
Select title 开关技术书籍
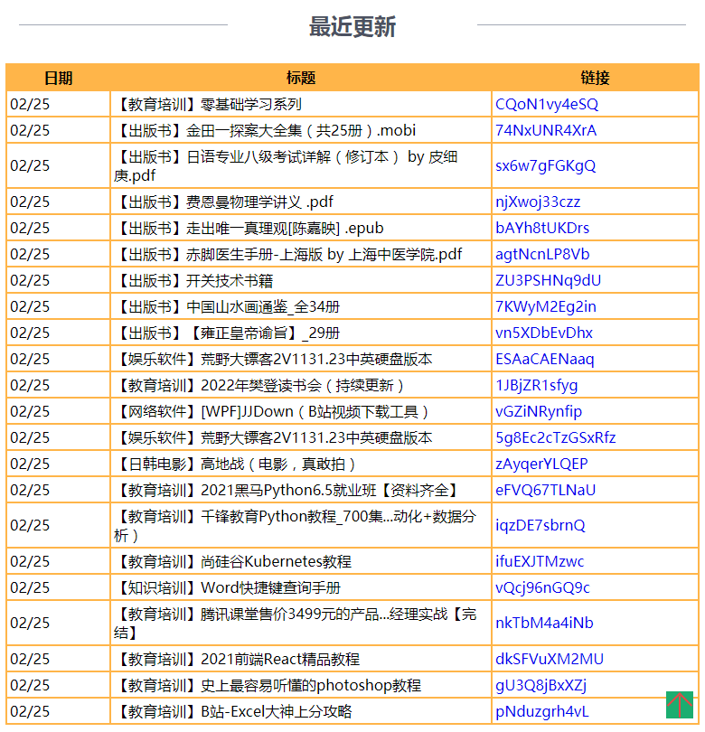coord(193,280)
